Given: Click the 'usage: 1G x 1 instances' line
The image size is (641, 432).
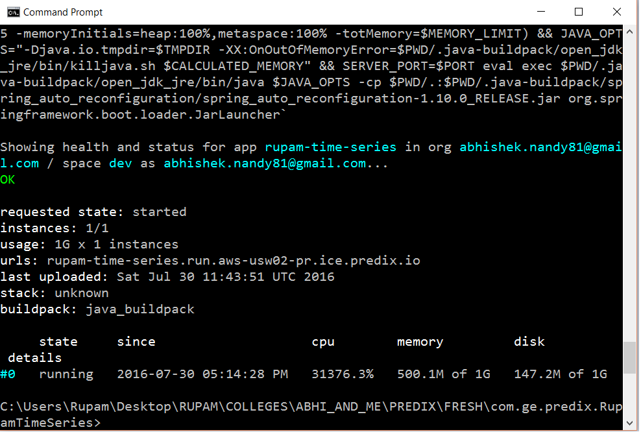Looking at the screenshot, I should [x=89, y=245].
